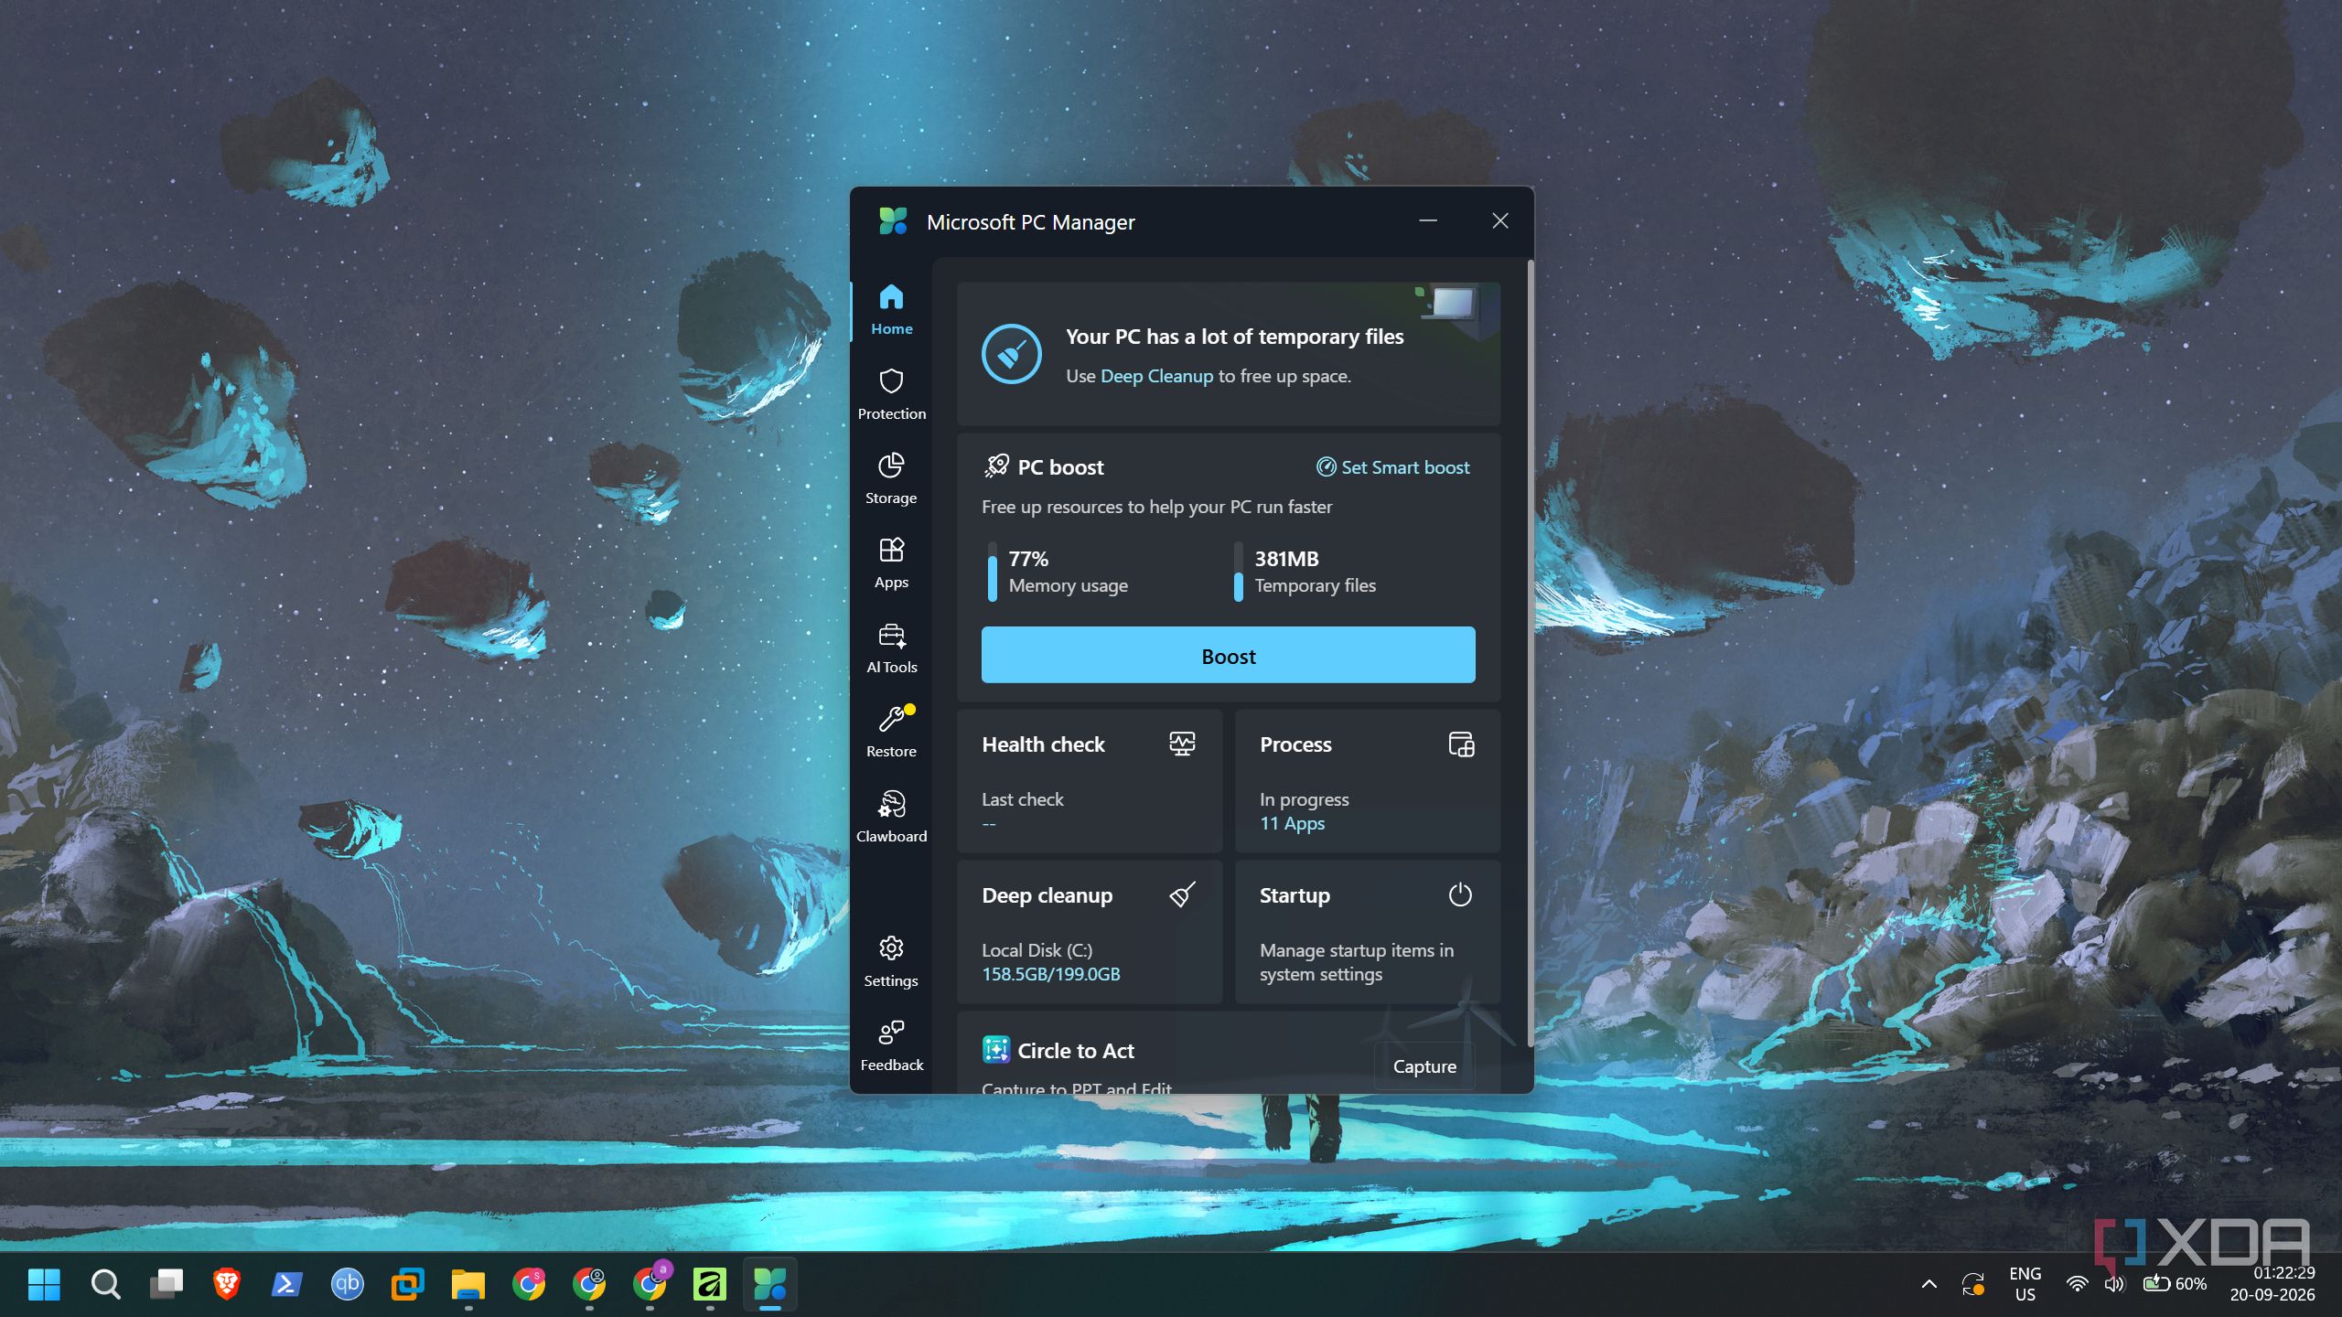The height and width of the screenshot is (1317, 2342).
Task: Open the Home tab in sidebar
Action: (891, 310)
